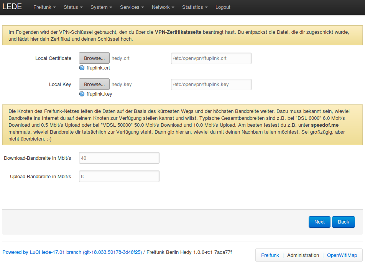Browse for the Local Key file
Image resolution: width=365 pixels, height=265 pixels.
pos(94,84)
